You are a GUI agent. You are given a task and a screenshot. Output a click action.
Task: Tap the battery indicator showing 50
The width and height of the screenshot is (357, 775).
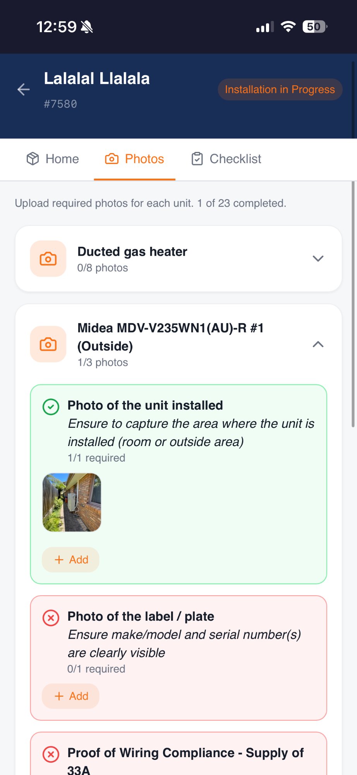click(x=314, y=27)
